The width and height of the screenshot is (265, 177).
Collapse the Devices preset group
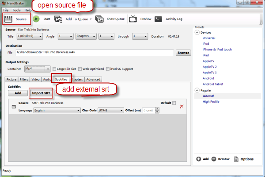click(x=197, y=32)
